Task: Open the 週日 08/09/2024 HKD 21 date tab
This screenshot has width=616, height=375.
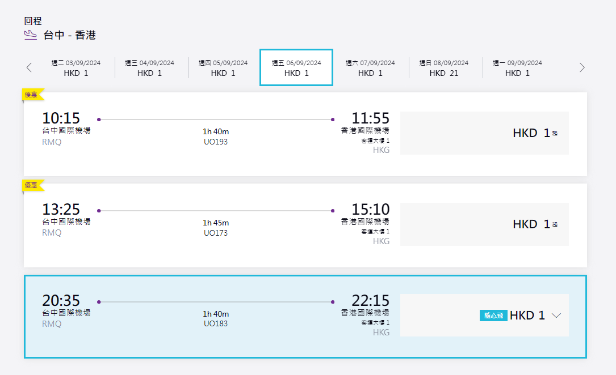Action: [x=444, y=68]
